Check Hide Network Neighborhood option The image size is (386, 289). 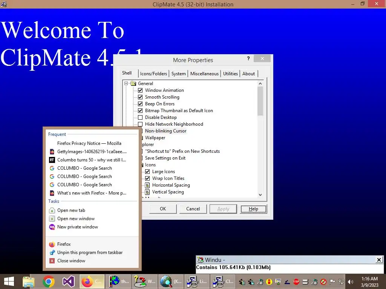pyautogui.click(x=140, y=124)
